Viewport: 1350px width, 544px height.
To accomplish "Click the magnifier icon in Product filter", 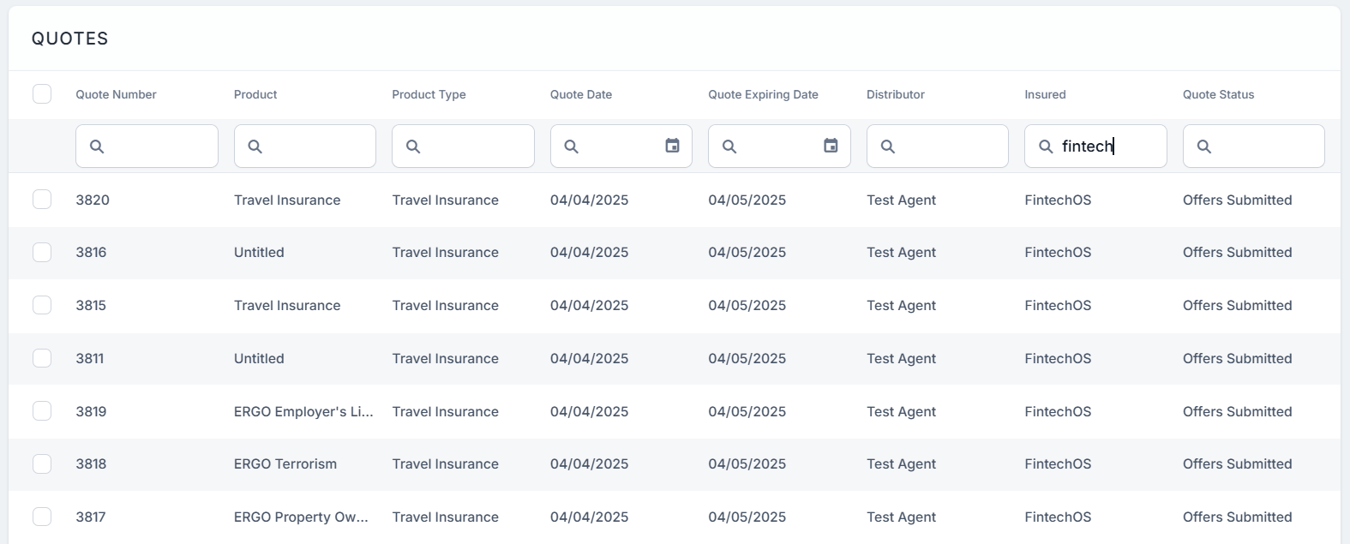I will point(255,146).
